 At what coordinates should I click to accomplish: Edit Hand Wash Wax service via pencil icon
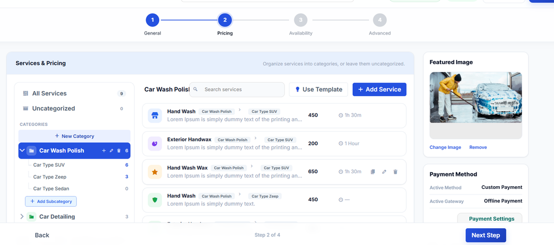click(x=384, y=172)
